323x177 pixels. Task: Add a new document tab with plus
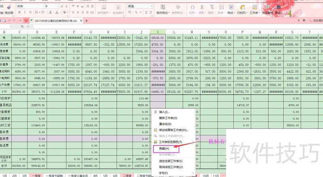[x=86, y=21]
